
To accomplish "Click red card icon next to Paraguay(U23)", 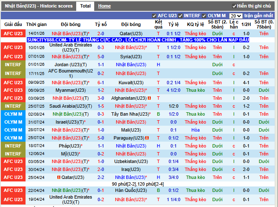I will click(x=147, y=138).
